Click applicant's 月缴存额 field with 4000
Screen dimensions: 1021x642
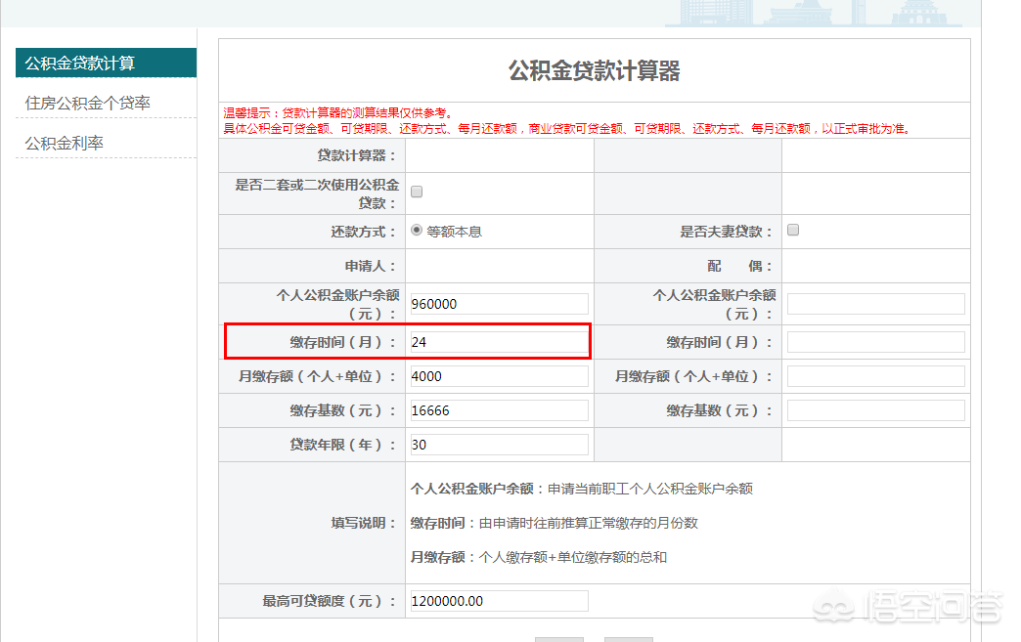click(x=499, y=376)
